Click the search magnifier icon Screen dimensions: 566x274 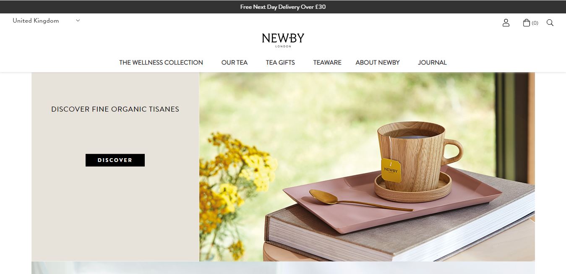tap(550, 23)
